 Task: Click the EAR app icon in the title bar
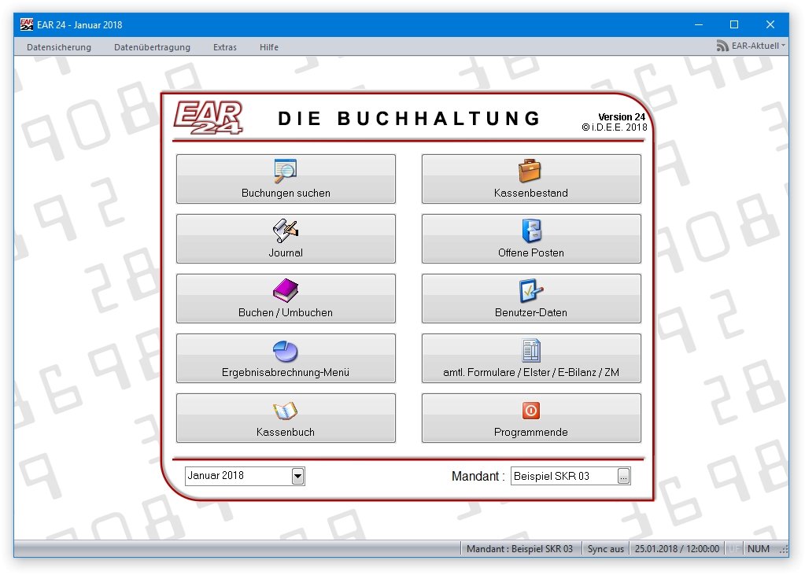(x=27, y=24)
